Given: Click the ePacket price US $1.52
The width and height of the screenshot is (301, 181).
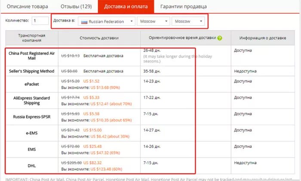Looking at the screenshot, I should pyautogui.click(x=91, y=81).
